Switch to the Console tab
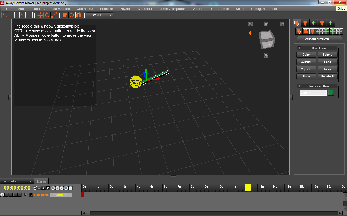 pos(26,181)
